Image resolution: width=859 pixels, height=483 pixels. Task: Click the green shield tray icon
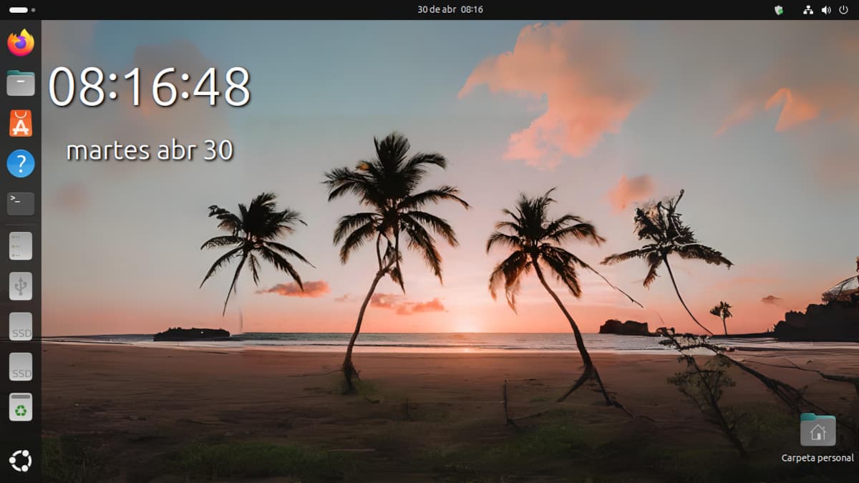[x=779, y=10]
